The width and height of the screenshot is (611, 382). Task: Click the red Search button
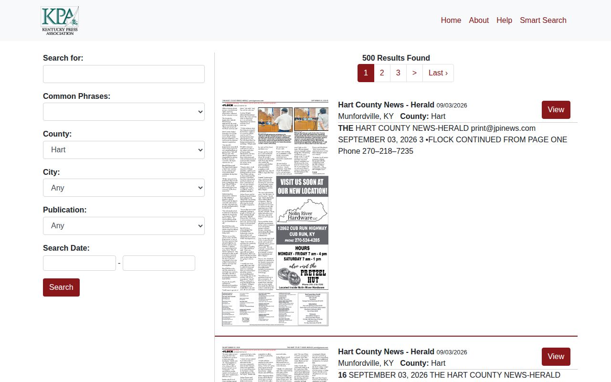coord(61,287)
